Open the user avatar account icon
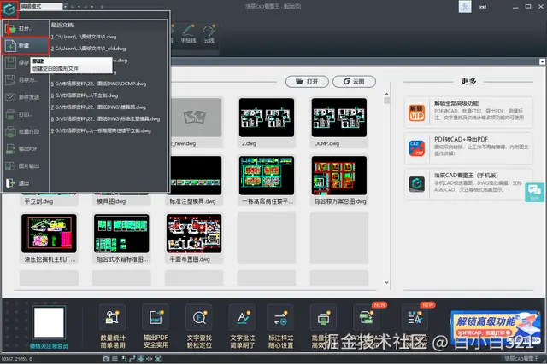Image resolution: width=547 pixels, height=364 pixels. coord(465,7)
